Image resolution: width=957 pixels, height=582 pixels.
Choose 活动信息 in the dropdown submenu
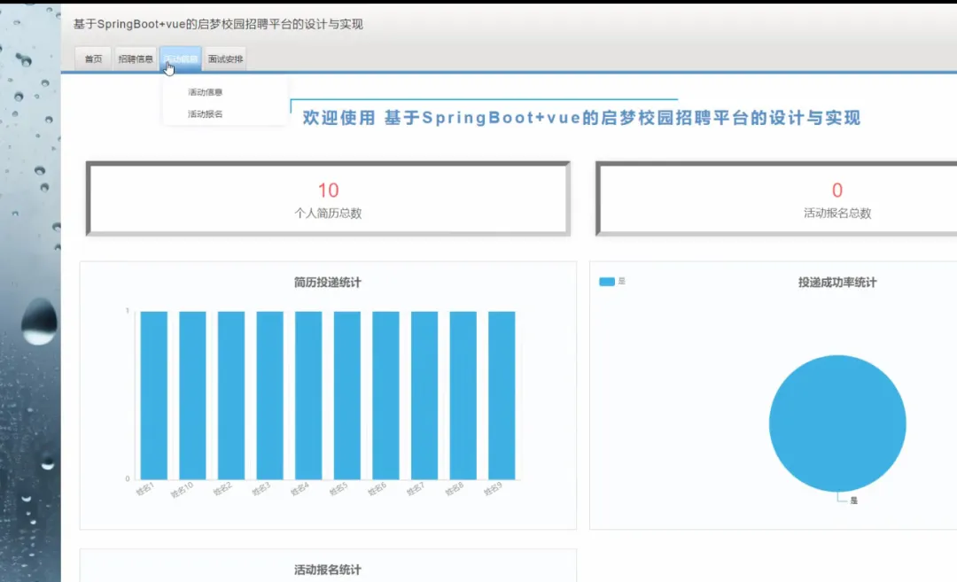[x=205, y=92]
